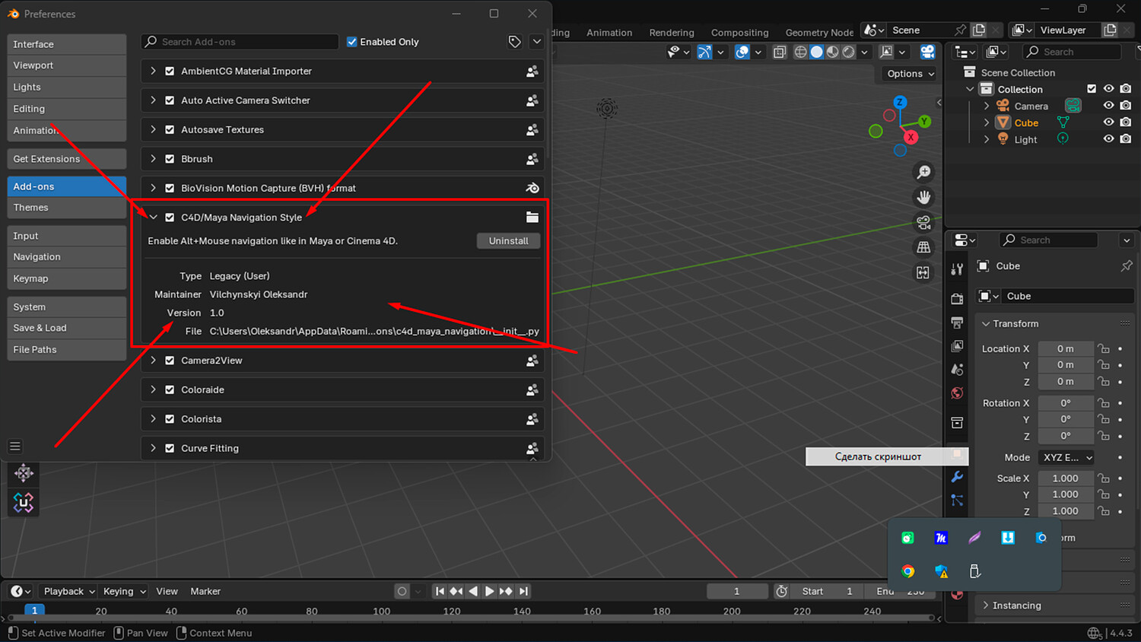Toggle camera view icon in viewport
Image resolution: width=1141 pixels, height=642 pixels.
(923, 222)
